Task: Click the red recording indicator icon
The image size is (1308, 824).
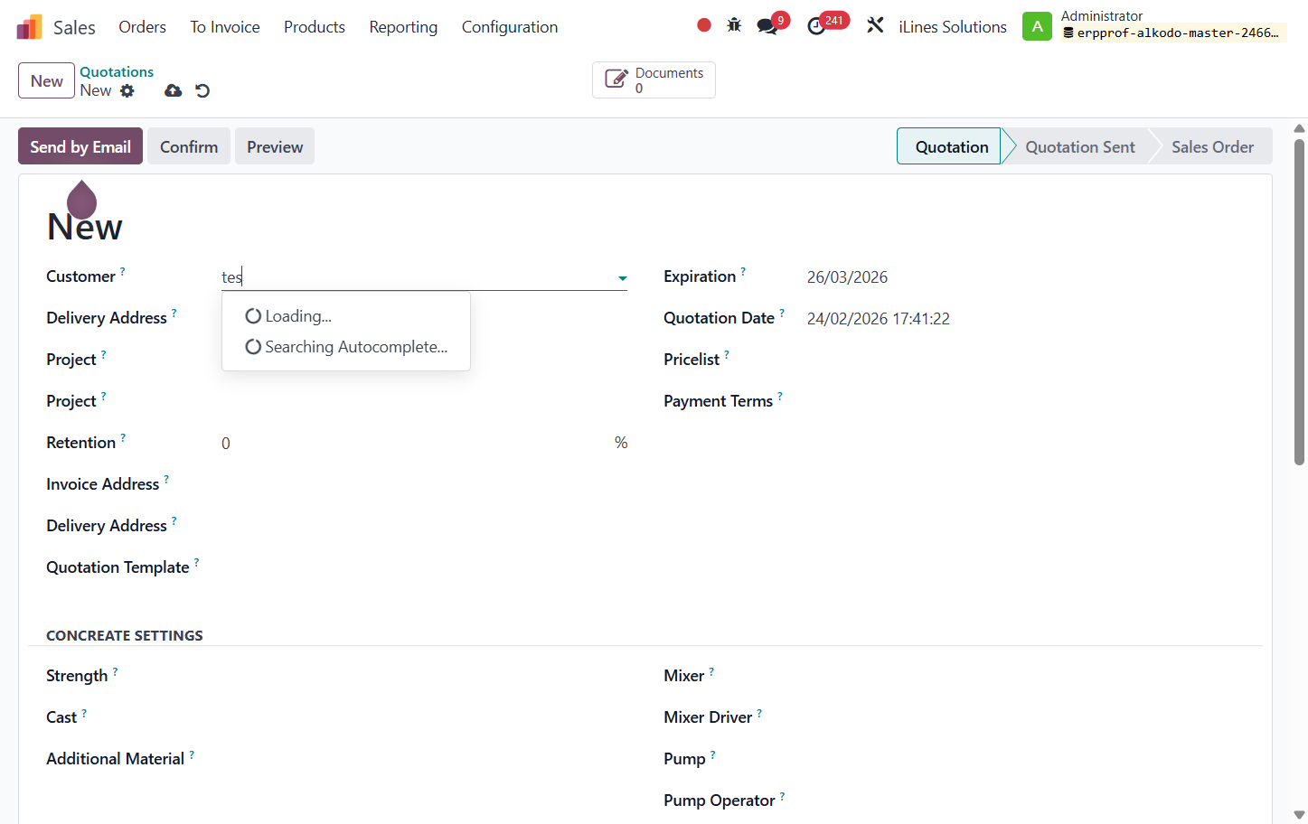Action: [704, 25]
